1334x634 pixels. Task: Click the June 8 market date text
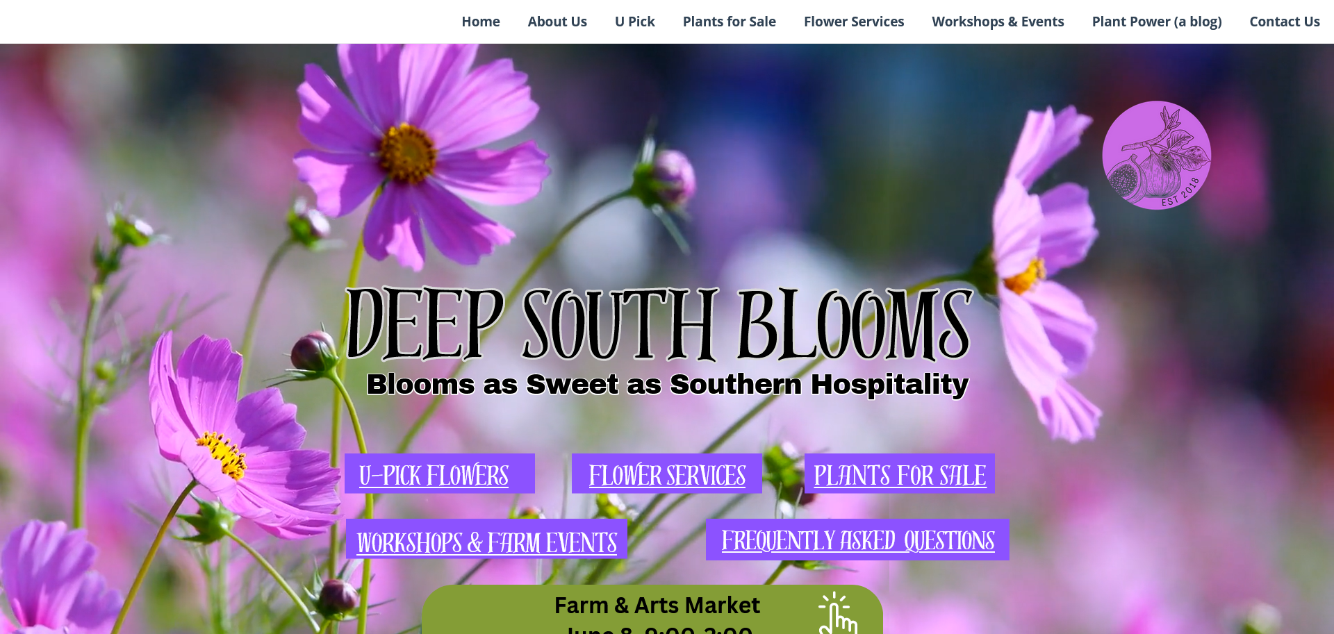pos(659,629)
